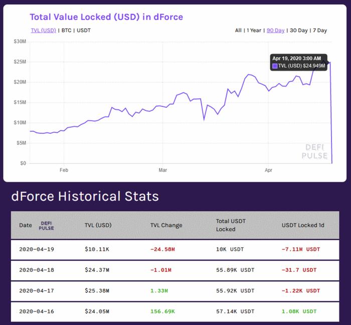Select the 1 Year time range
Image resolution: width=351 pixels, height=325 pixels.
(x=254, y=30)
